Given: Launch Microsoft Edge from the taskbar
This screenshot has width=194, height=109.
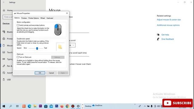Looking at the screenshot, I should point(29,106).
